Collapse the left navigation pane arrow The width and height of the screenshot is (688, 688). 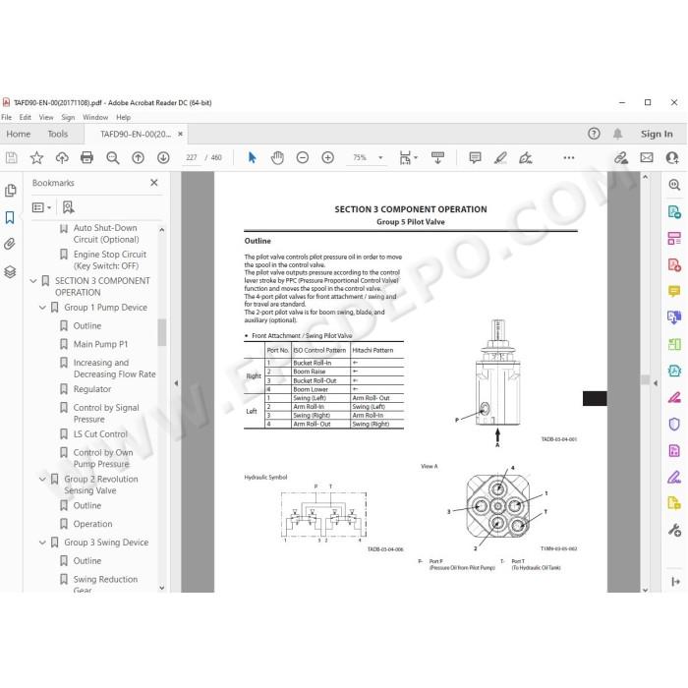pos(176,383)
